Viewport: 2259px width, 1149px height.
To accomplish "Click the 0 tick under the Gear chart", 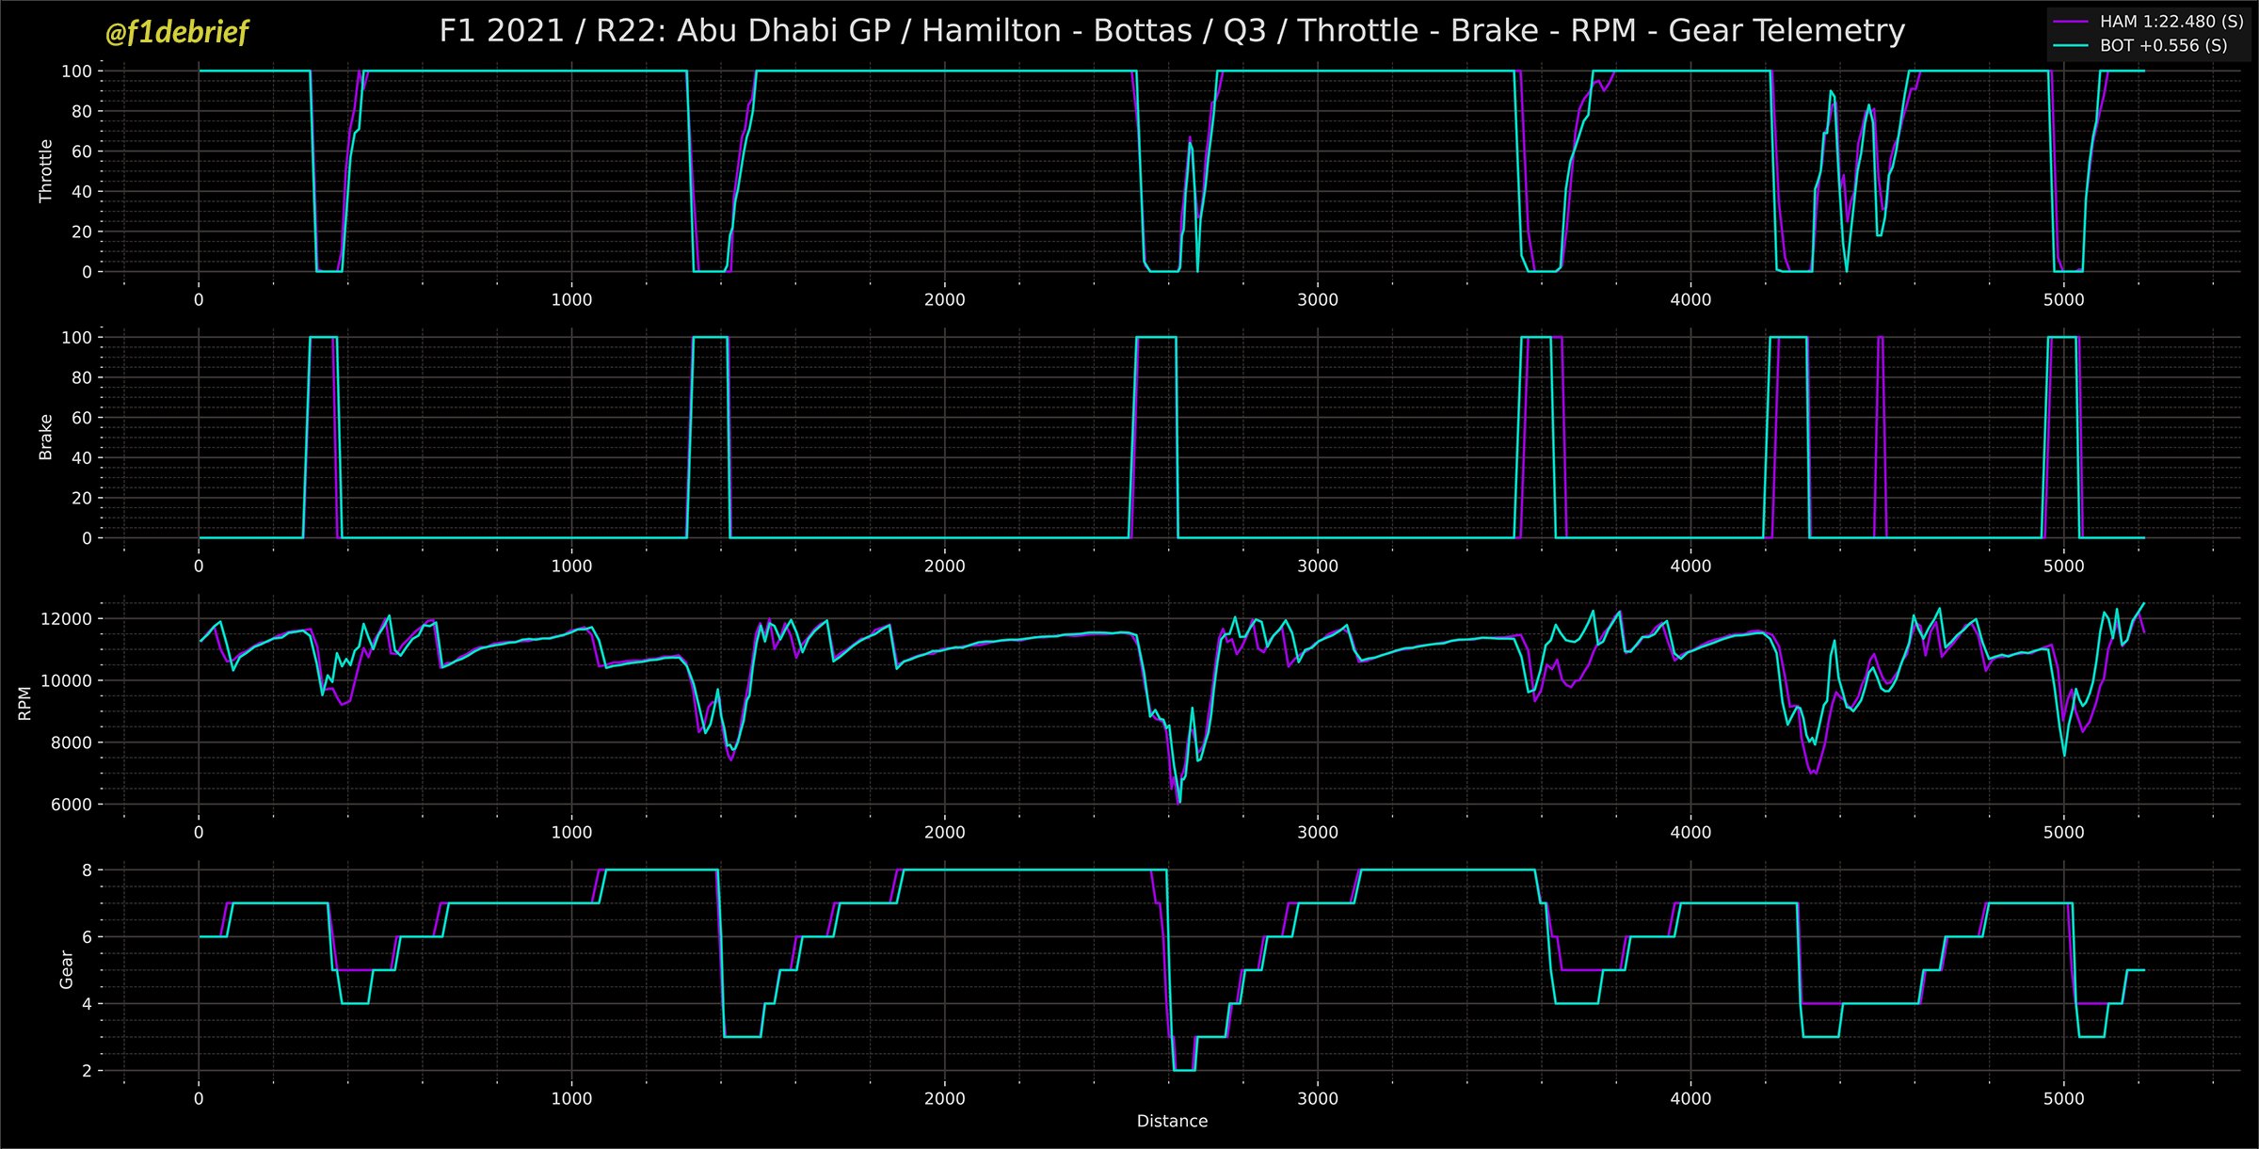I will tap(199, 1098).
